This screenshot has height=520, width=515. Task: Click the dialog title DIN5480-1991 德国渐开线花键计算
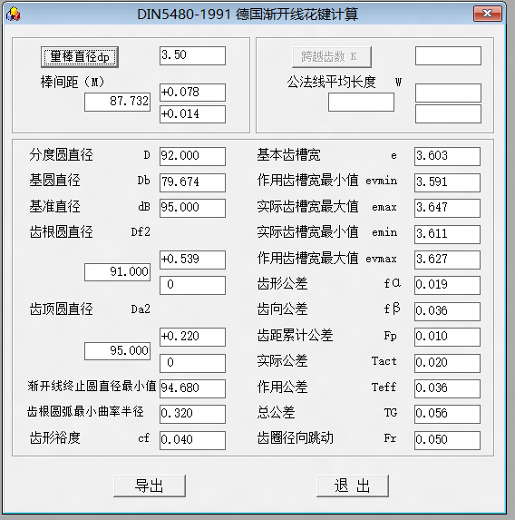[248, 15]
